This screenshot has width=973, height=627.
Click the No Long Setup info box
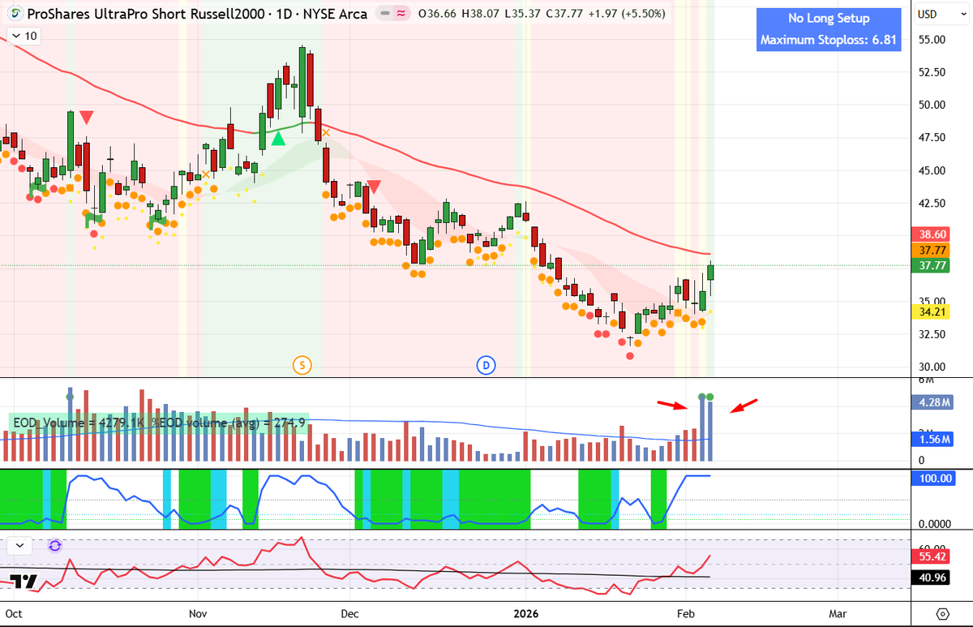829,29
